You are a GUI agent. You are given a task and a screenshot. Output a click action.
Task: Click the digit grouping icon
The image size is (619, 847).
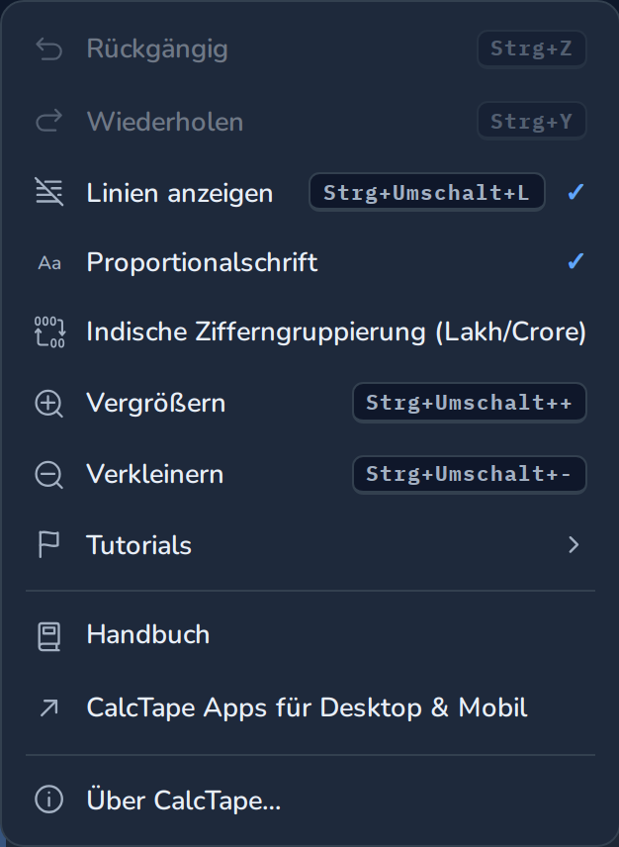[49, 331]
